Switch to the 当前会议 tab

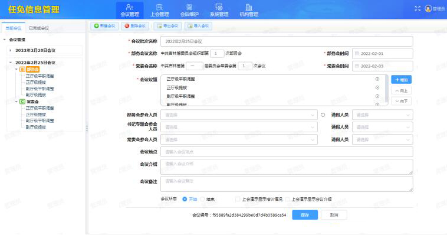pos(14,28)
